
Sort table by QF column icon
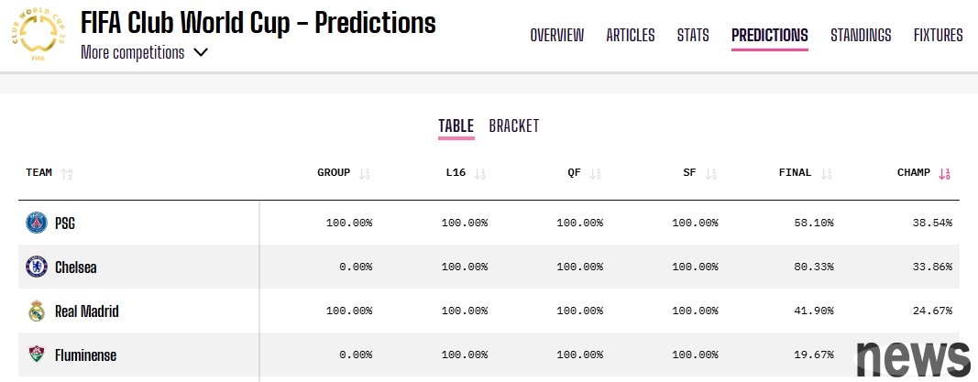click(596, 173)
